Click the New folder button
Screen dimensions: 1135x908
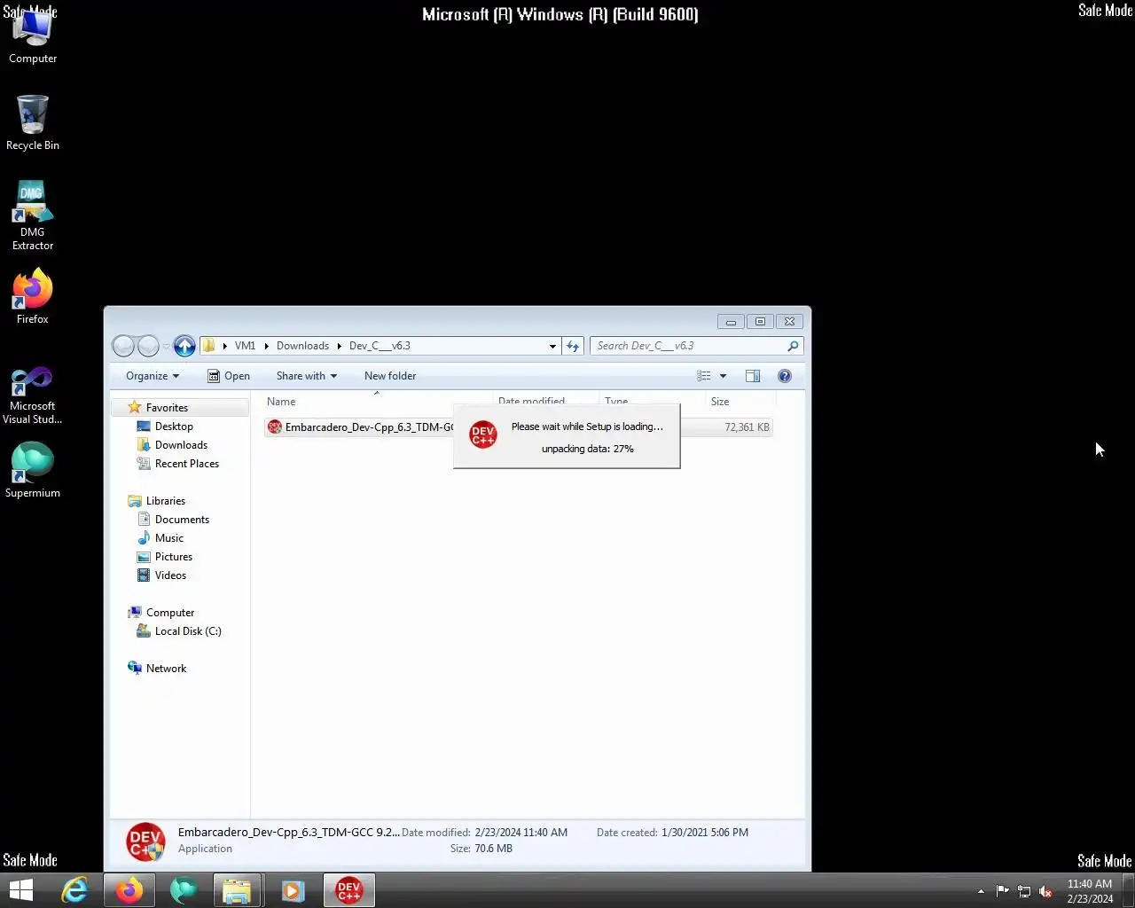coord(390,376)
